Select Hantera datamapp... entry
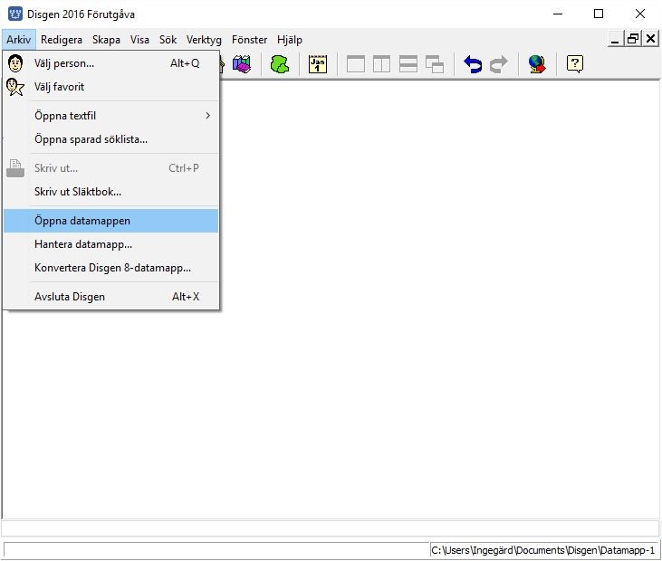 (x=111, y=244)
